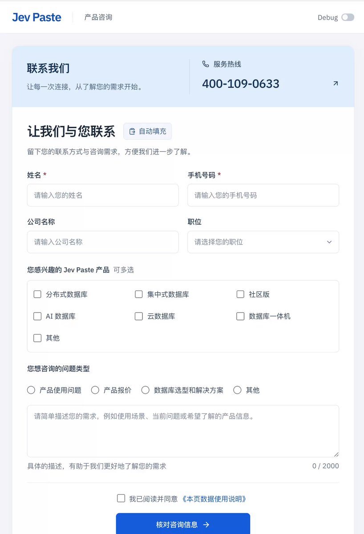Click the 手机号码 input field
Viewport: 364px width, 534px height.
point(263,195)
